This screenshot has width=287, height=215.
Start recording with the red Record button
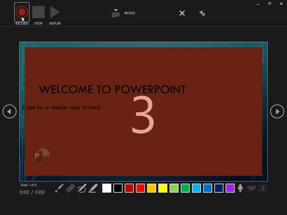coord(22,12)
